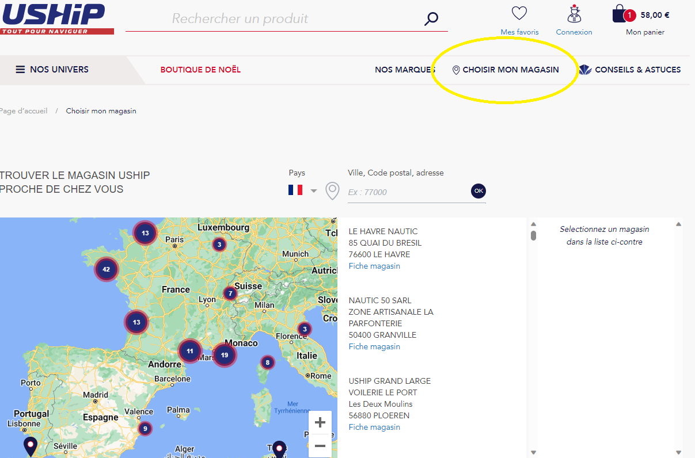The width and height of the screenshot is (695, 458).
Task: Click the store pin near Tunis
Action: click(x=279, y=449)
